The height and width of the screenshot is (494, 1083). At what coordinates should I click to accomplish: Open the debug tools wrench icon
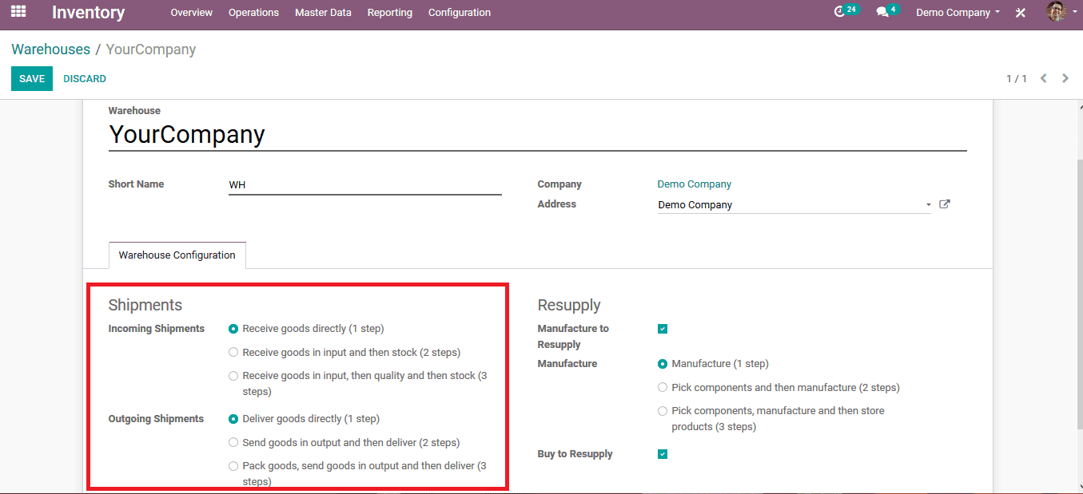1021,13
